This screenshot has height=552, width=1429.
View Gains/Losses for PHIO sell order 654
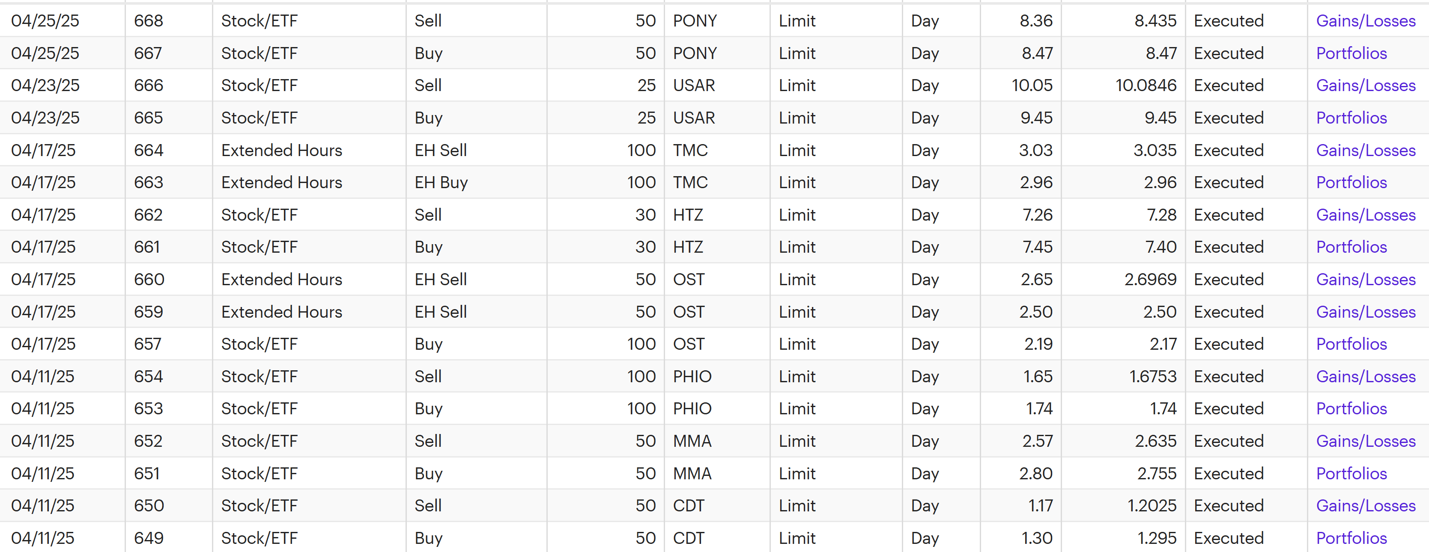point(1365,377)
